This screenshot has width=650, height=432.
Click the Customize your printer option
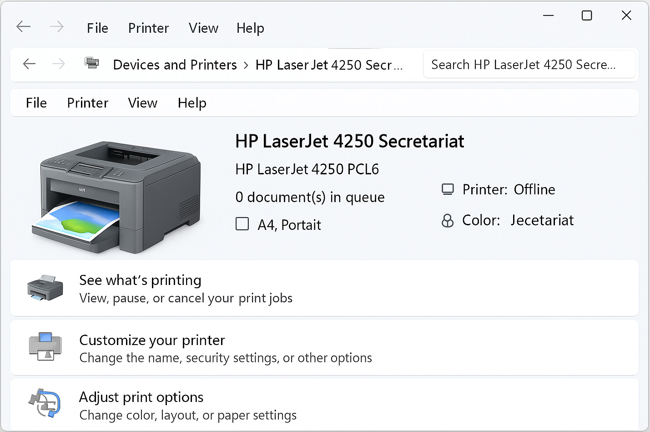click(x=152, y=340)
